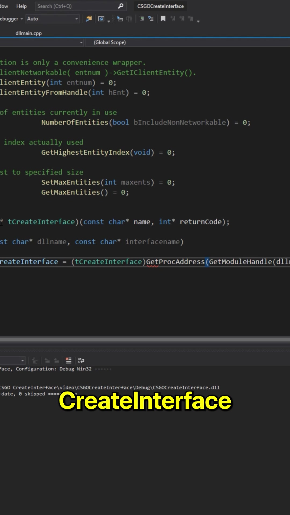Go to the previous bookmark icon
The image size is (290, 515).
pyautogui.click(x=173, y=19)
